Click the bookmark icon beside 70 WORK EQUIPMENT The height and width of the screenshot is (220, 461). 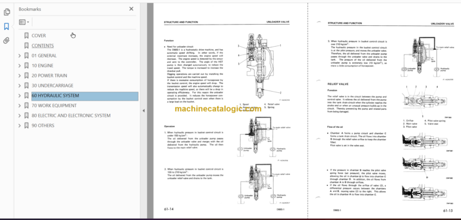[x=26, y=106]
